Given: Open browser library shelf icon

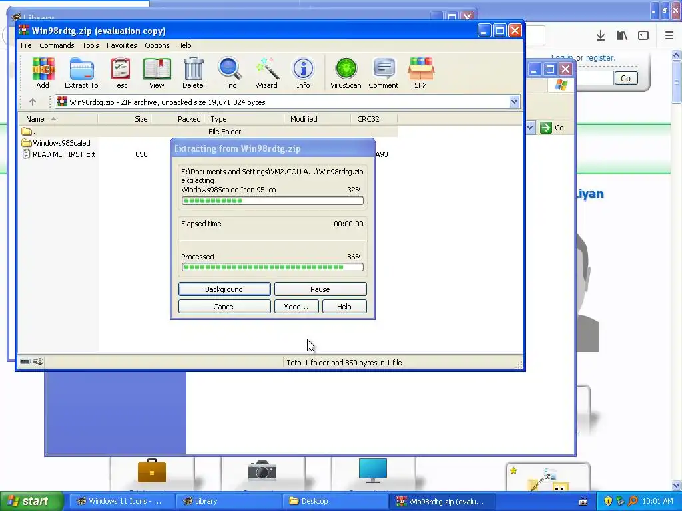Looking at the screenshot, I should pos(622,36).
